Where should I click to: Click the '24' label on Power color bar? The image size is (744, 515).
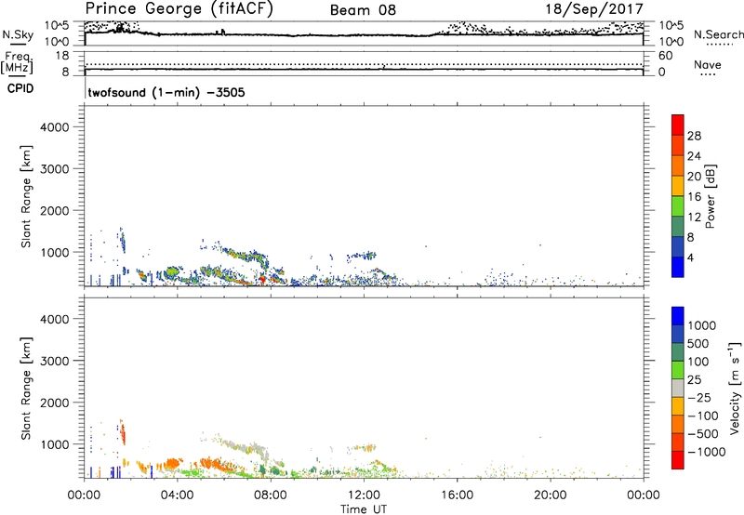694,156
